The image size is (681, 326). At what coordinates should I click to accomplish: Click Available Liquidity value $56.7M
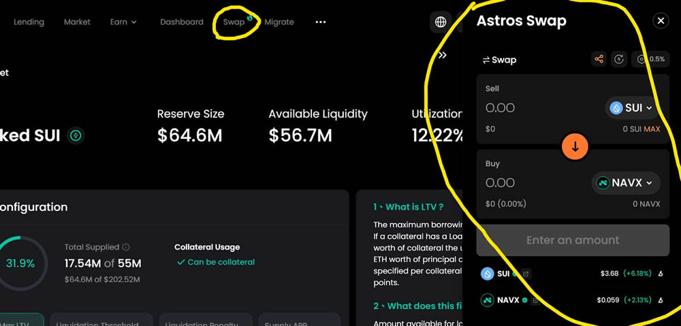tap(300, 136)
